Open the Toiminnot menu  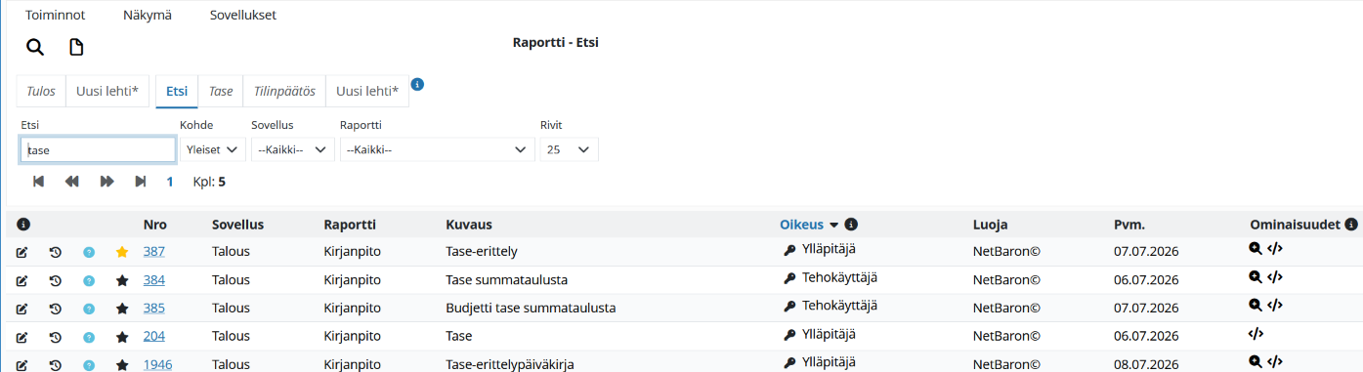click(55, 15)
